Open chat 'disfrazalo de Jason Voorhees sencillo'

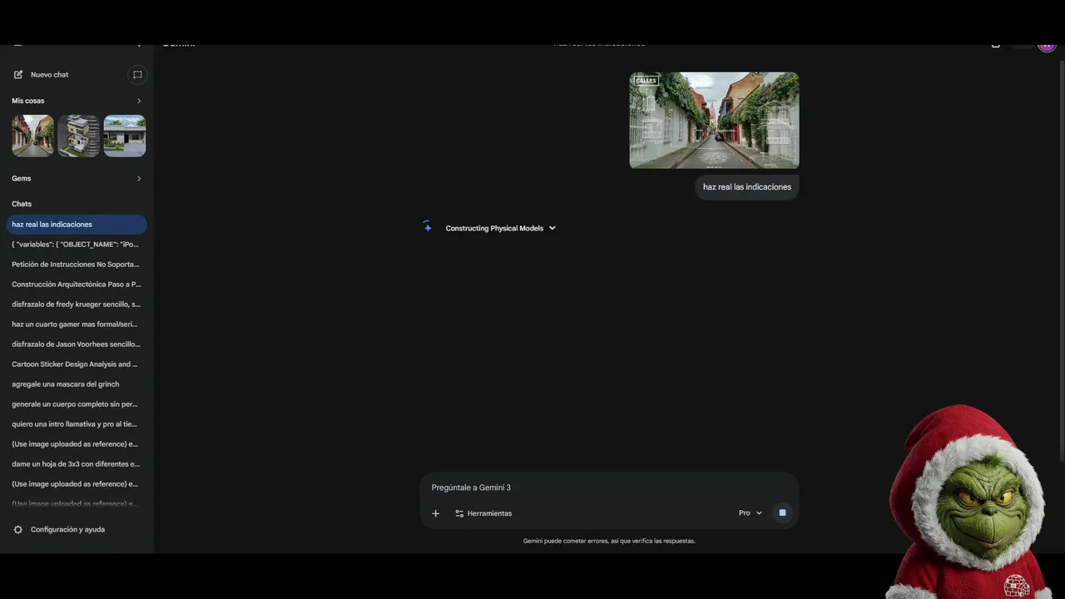[x=77, y=344]
